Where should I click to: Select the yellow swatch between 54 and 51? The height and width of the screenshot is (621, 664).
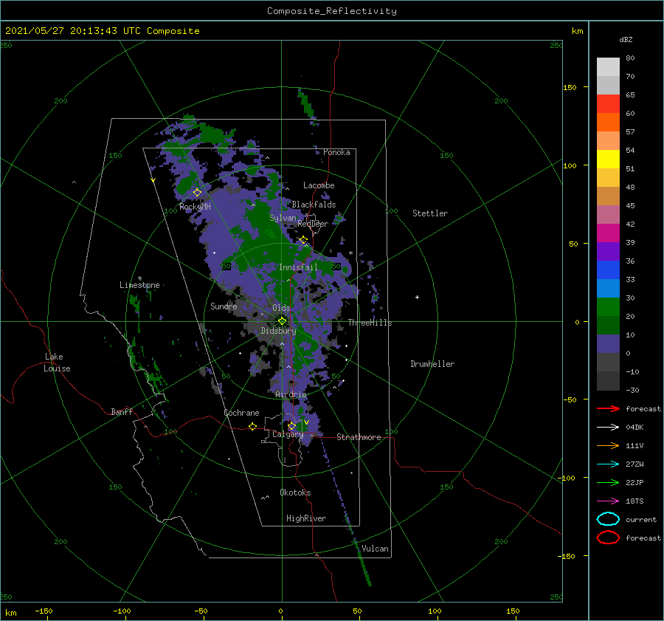(608, 159)
